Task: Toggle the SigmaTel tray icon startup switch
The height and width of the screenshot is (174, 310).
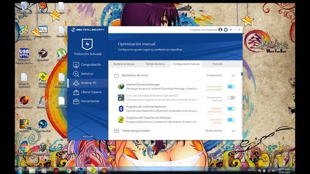Action: [x=231, y=98]
